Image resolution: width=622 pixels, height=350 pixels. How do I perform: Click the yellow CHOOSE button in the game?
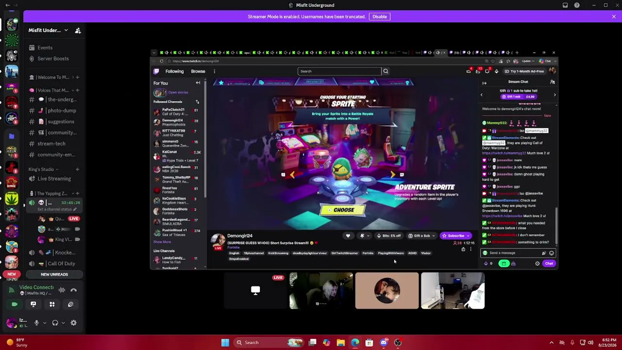tap(343, 210)
